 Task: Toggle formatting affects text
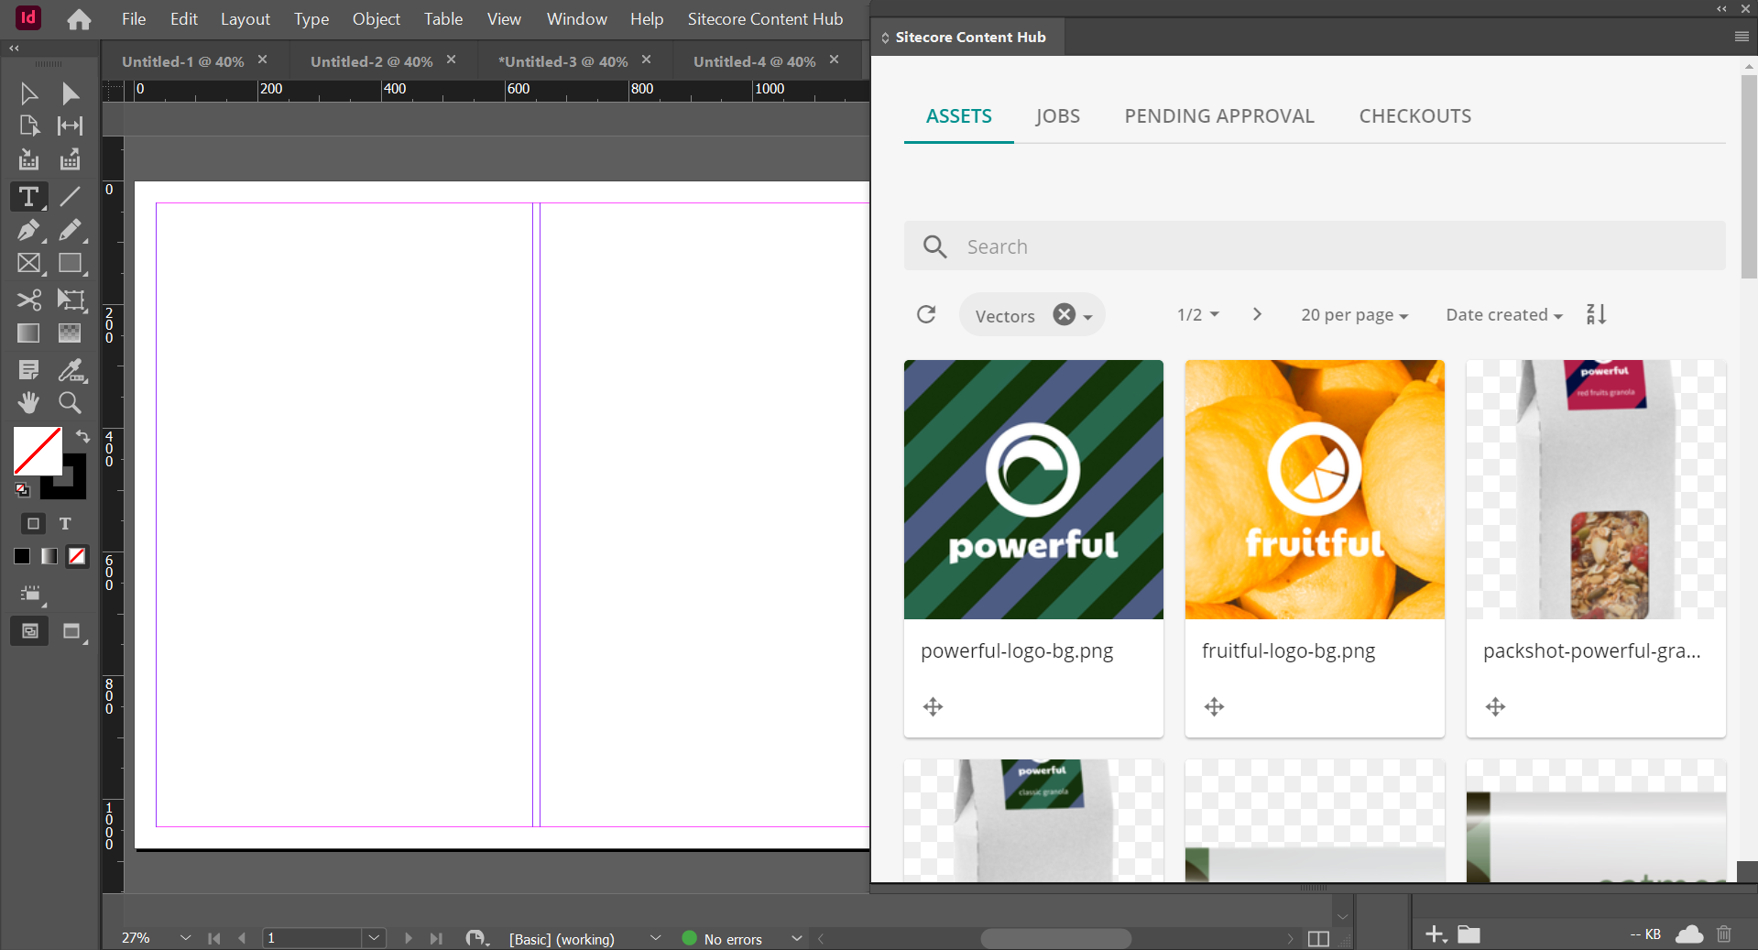65,524
